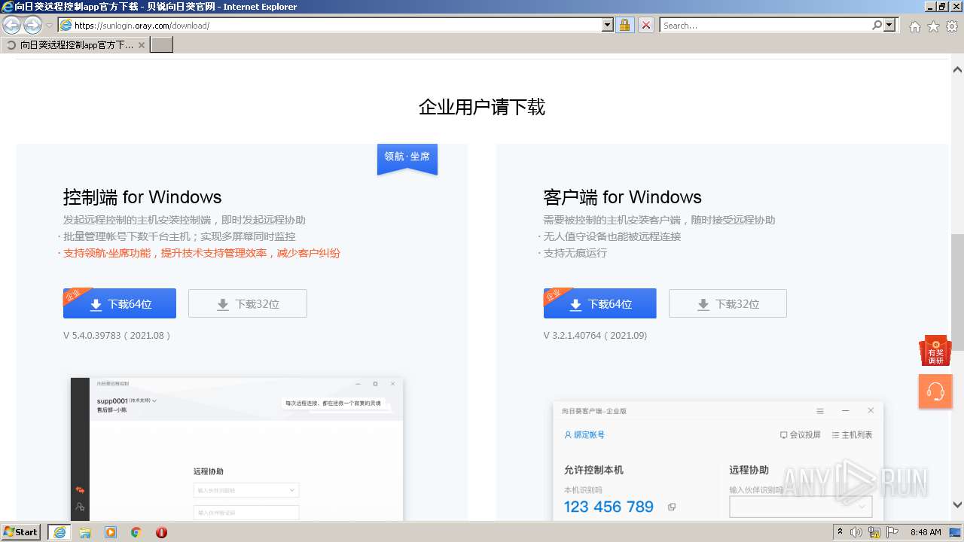Open the Chrome taskbar icon
The height and width of the screenshot is (542, 964).
pos(136,532)
